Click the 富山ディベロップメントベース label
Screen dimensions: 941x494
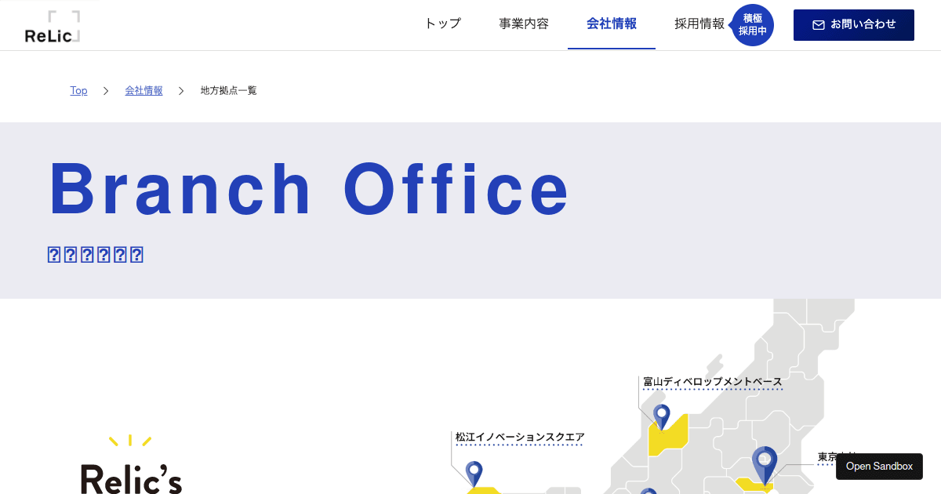click(712, 382)
